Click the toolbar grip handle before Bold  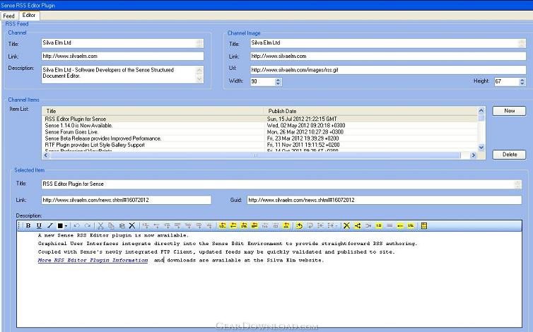tap(20, 225)
